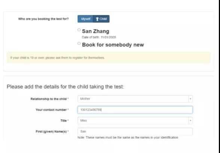Click the child person icon on Child button
The image size is (220, 153).
(97, 19)
